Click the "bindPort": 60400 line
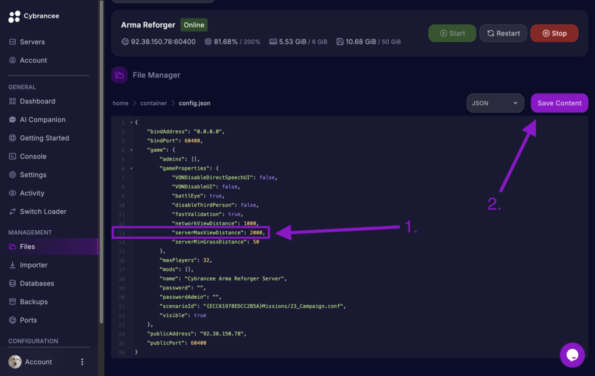The image size is (595, 376). pyautogui.click(x=175, y=141)
